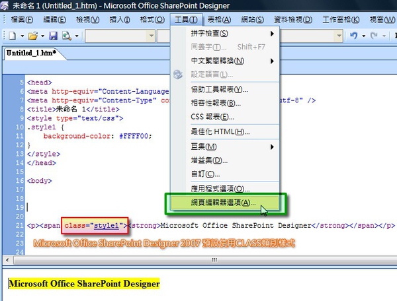Click the .style1 { selector line
The width and height of the screenshot is (397, 301).
46,127
